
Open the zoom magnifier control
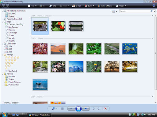pos(54,108)
